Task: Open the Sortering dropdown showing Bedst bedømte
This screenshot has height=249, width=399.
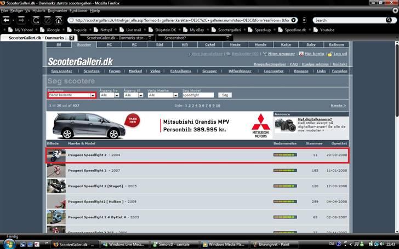Action: [x=72, y=95]
